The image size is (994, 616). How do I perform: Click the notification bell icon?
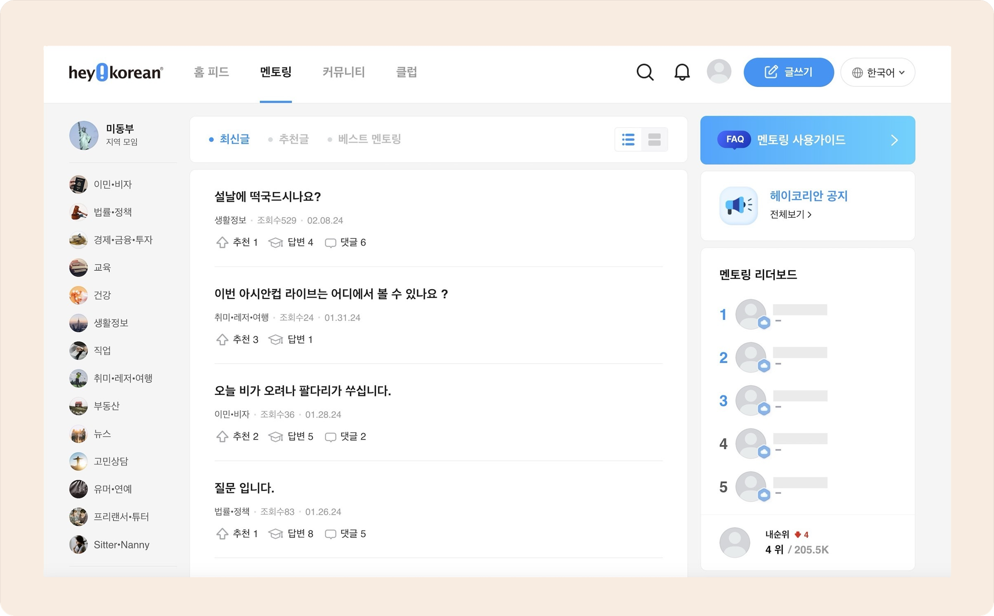[682, 72]
